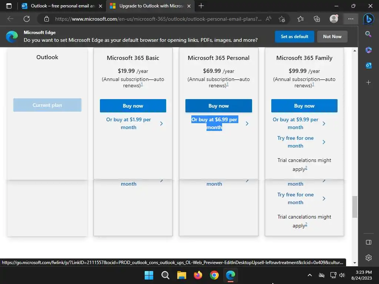
Task: Click the Microsoft 365 Family heading
Action: click(304, 58)
